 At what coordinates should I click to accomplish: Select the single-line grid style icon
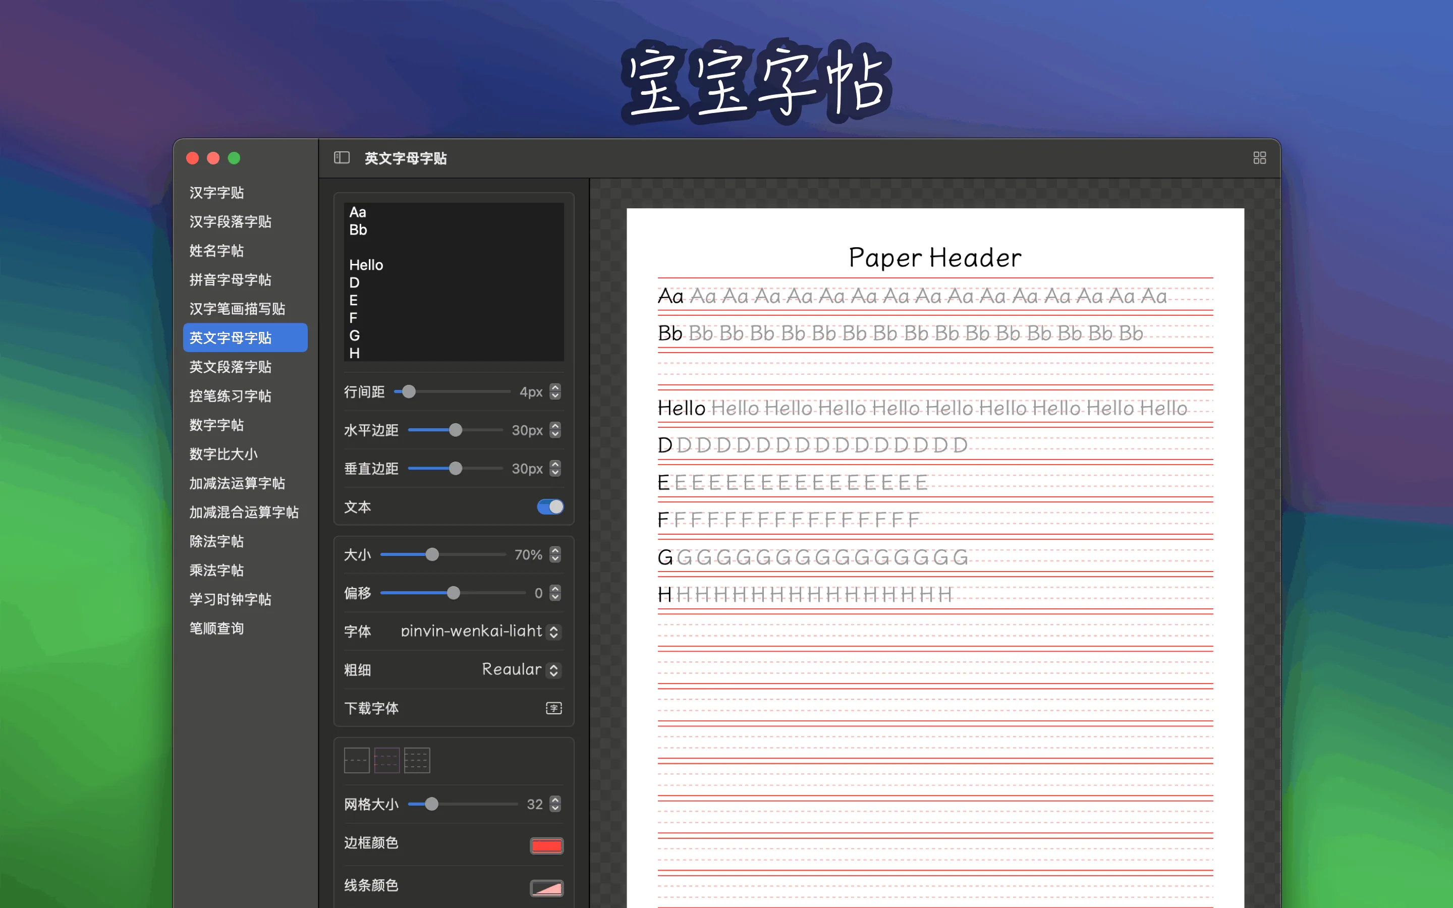357,760
